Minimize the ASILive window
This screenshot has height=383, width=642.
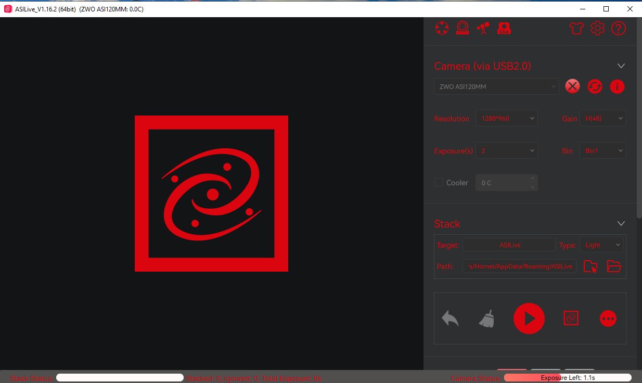click(x=582, y=9)
